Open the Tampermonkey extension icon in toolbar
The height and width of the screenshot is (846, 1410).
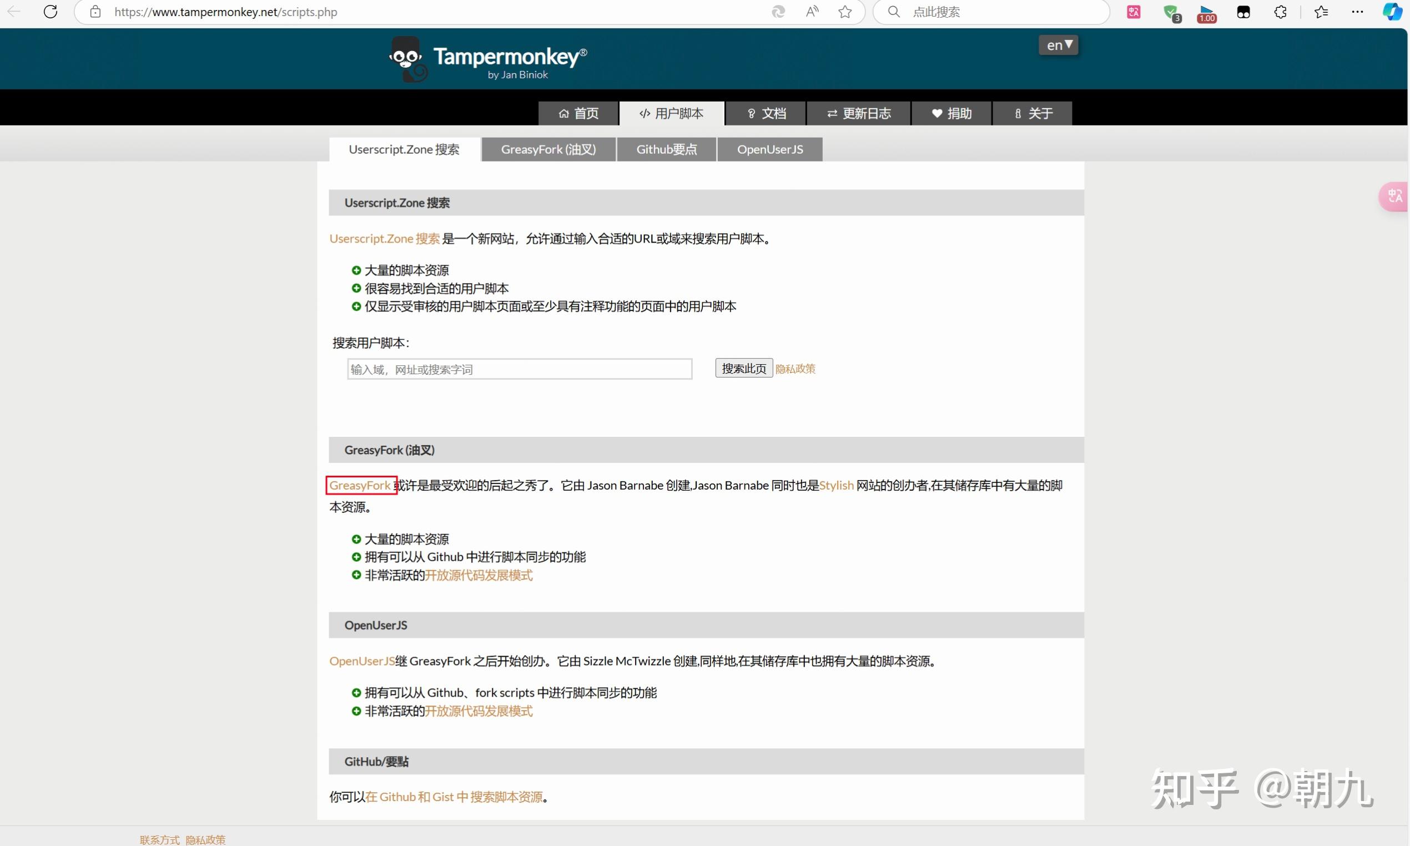click(1243, 12)
